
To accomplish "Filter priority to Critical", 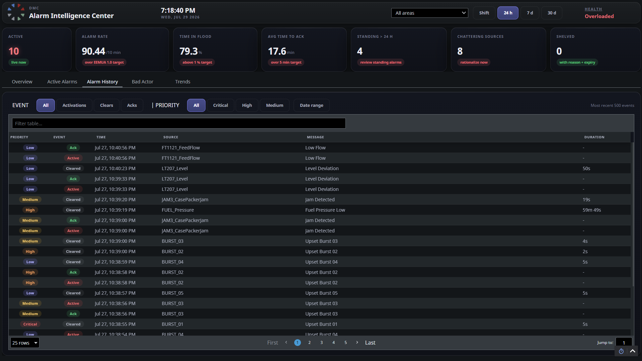I will [x=221, y=105].
